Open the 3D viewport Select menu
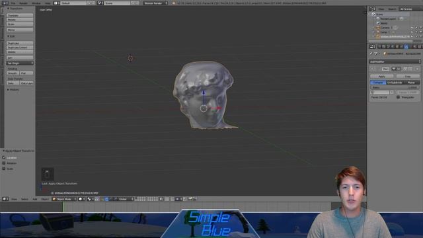Viewport: 423px width, 238px height. point(24,199)
